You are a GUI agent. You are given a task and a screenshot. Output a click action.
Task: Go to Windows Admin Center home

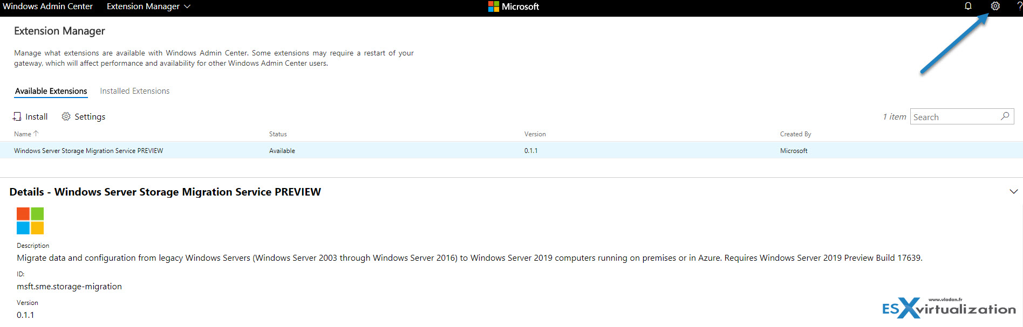click(48, 6)
